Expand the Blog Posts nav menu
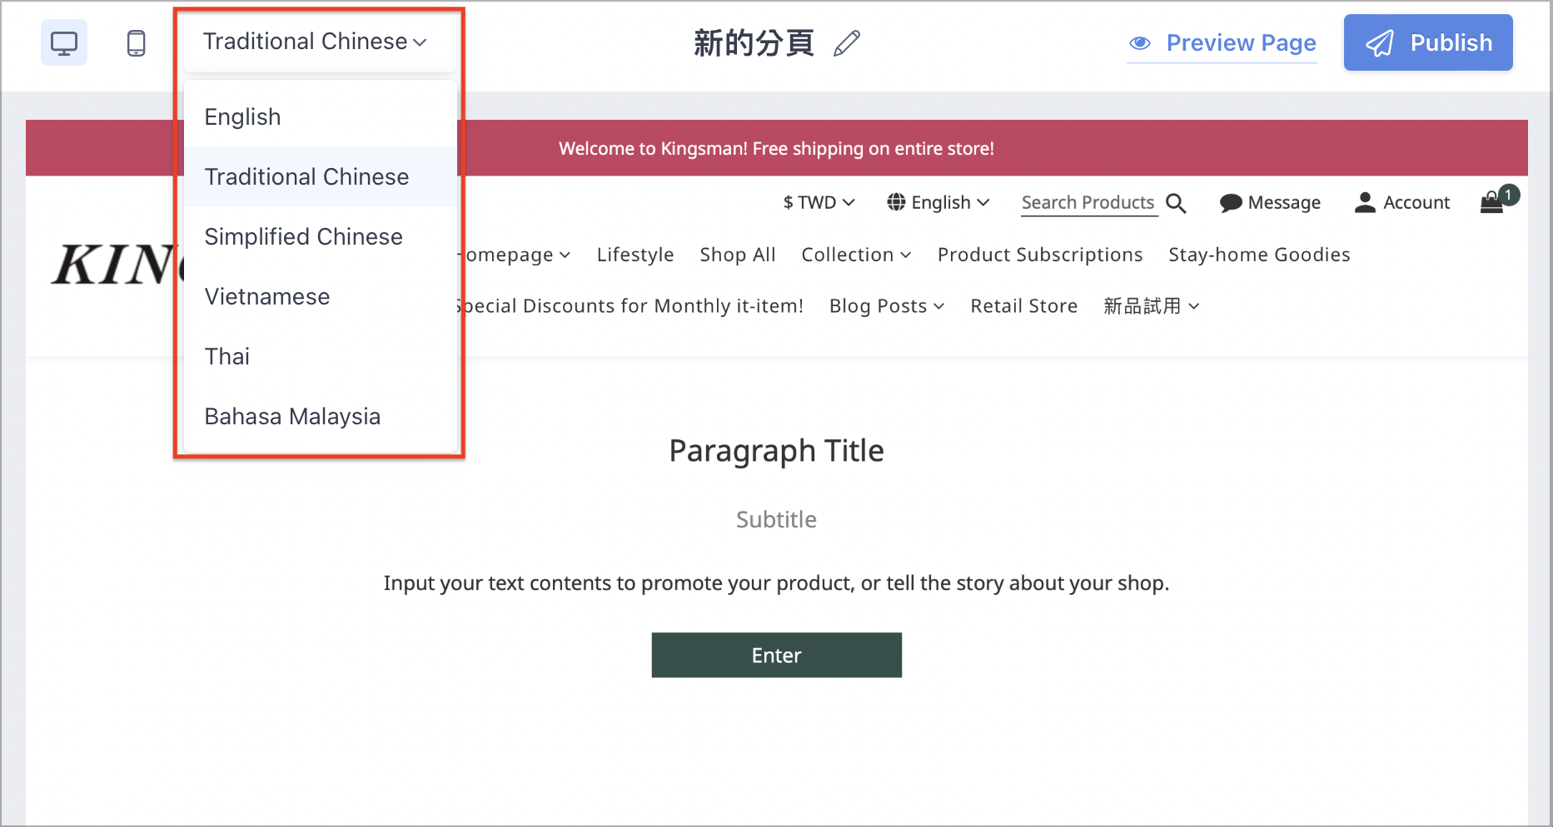Image resolution: width=1553 pixels, height=827 pixels. tap(887, 306)
